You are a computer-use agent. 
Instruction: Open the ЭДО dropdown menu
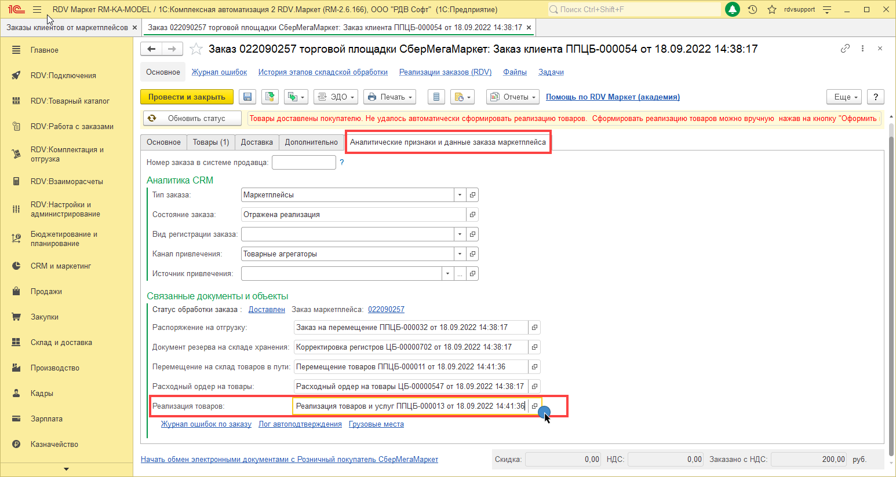(336, 97)
